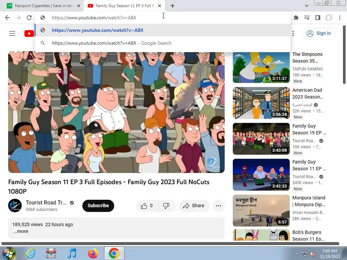This screenshot has height=260, width=347.
Task: Open the more actions ellipsis under the video
Action: click(x=219, y=206)
